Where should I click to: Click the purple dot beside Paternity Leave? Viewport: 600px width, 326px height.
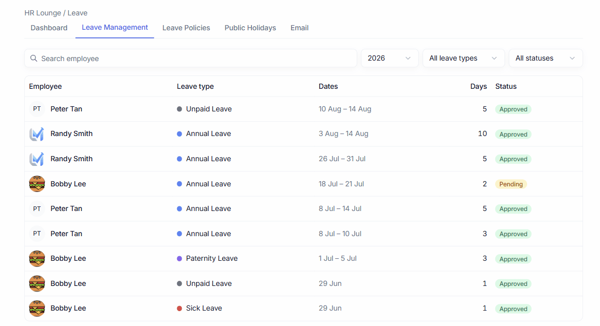(179, 259)
